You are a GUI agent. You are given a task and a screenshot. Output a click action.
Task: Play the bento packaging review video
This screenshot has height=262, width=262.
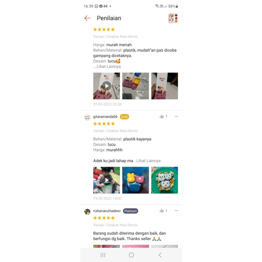107,86
